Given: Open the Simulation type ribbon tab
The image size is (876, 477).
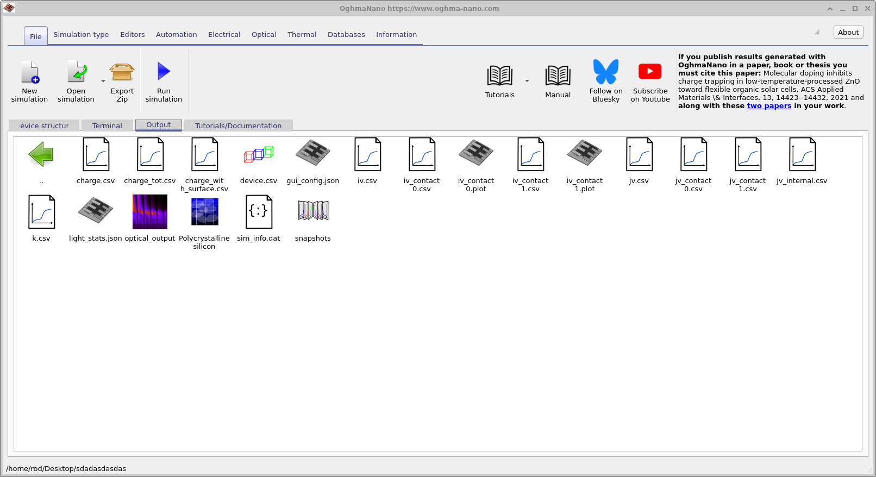Looking at the screenshot, I should [81, 35].
